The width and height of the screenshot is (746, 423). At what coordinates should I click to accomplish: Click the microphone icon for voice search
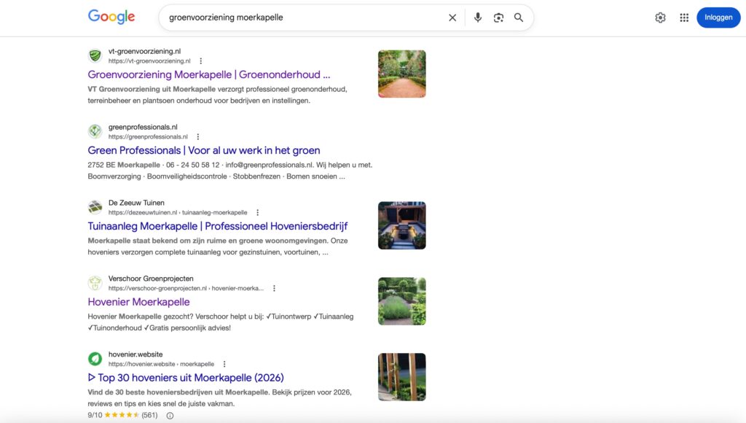pos(477,17)
